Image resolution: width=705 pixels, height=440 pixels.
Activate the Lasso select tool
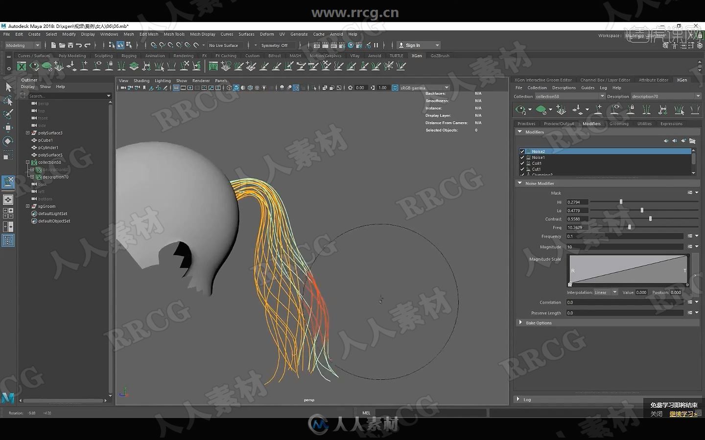click(8, 101)
